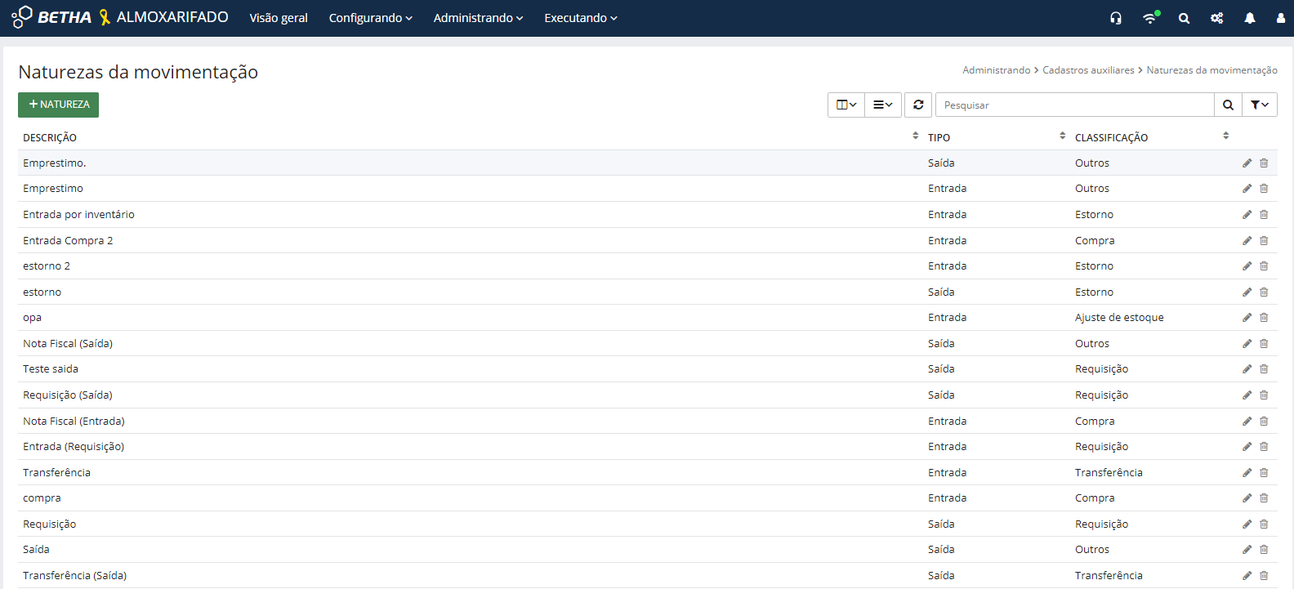Open the settings gears icon
Image resolution: width=1294 pixels, height=589 pixels.
point(1216,18)
